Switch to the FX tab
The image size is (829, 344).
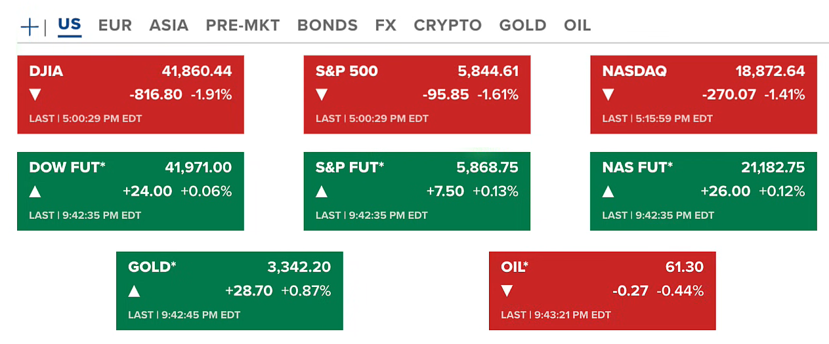[x=386, y=26]
